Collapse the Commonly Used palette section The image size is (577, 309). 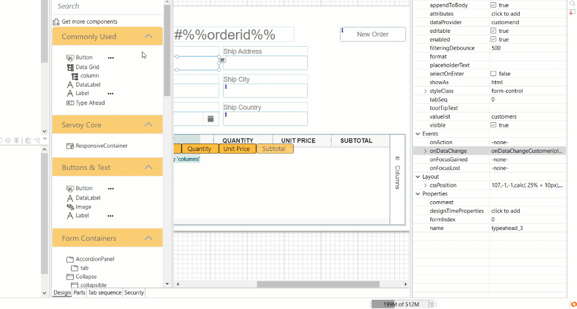[x=148, y=36]
